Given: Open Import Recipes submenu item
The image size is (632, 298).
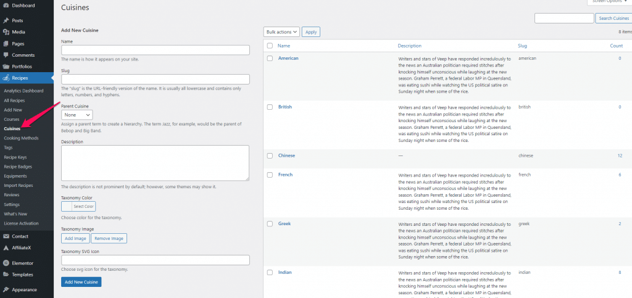Looking at the screenshot, I should tap(19, 186).
